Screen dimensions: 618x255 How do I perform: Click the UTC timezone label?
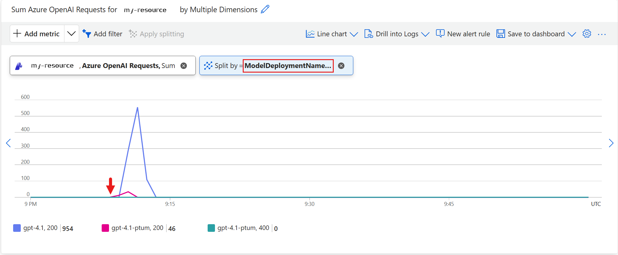click(x=596, y=204)
